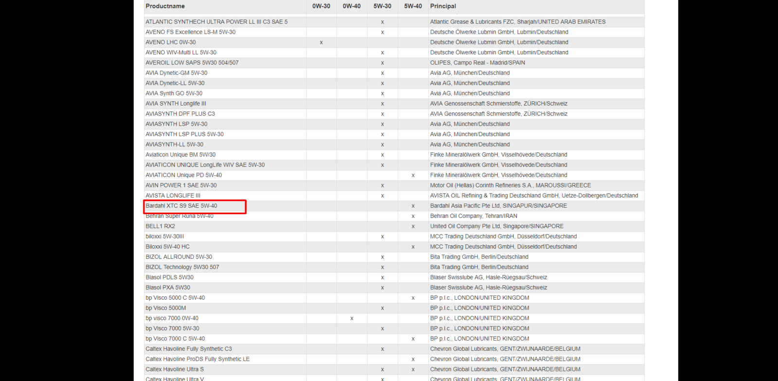Select AVIATICON Unique PD 5W-40 product name
This screenshot has height=381, width=778.
pyautogui.click(x=184, y=175)
